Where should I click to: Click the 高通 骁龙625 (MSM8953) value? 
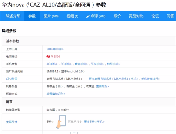click(64, 79)
